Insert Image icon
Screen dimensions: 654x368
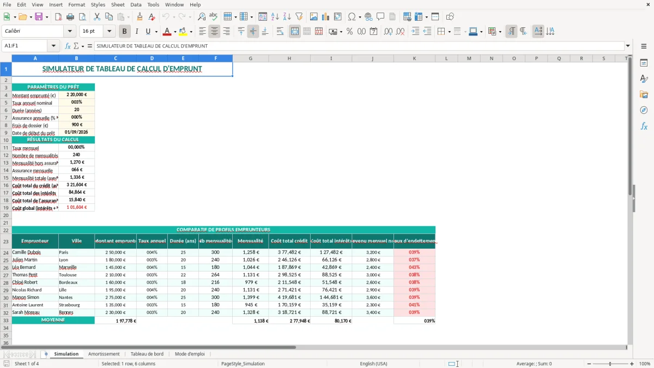tap(314, 17)
